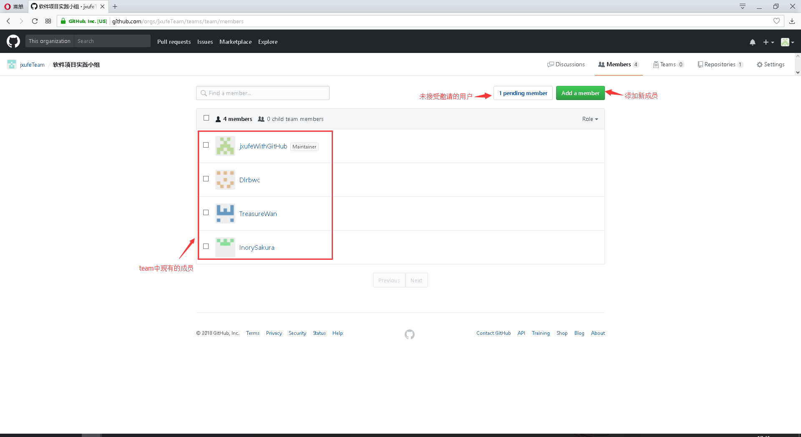This screenshot has height=437, width=801.
Task: Click the browser forward arrow
Action: pos(21,21)
